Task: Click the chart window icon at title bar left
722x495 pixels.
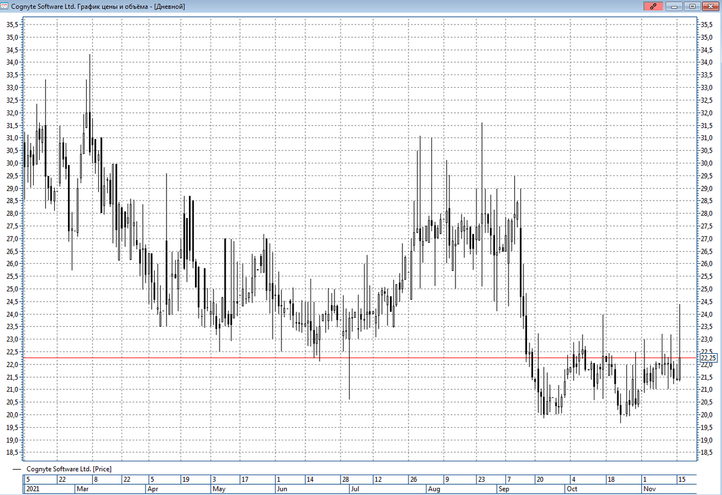Action: (x=4, y=6)
